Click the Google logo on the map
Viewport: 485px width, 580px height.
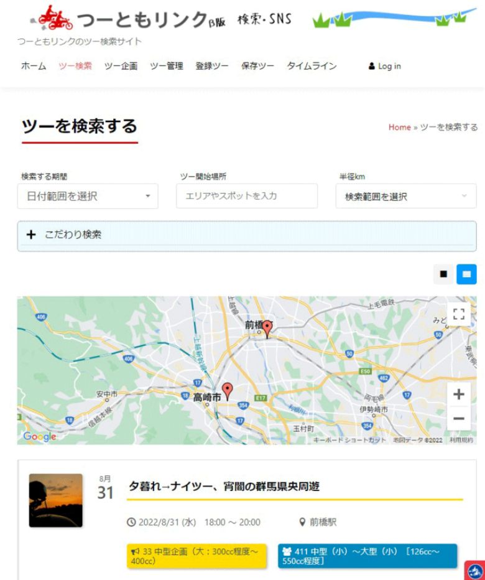click(x=40, y=437)
